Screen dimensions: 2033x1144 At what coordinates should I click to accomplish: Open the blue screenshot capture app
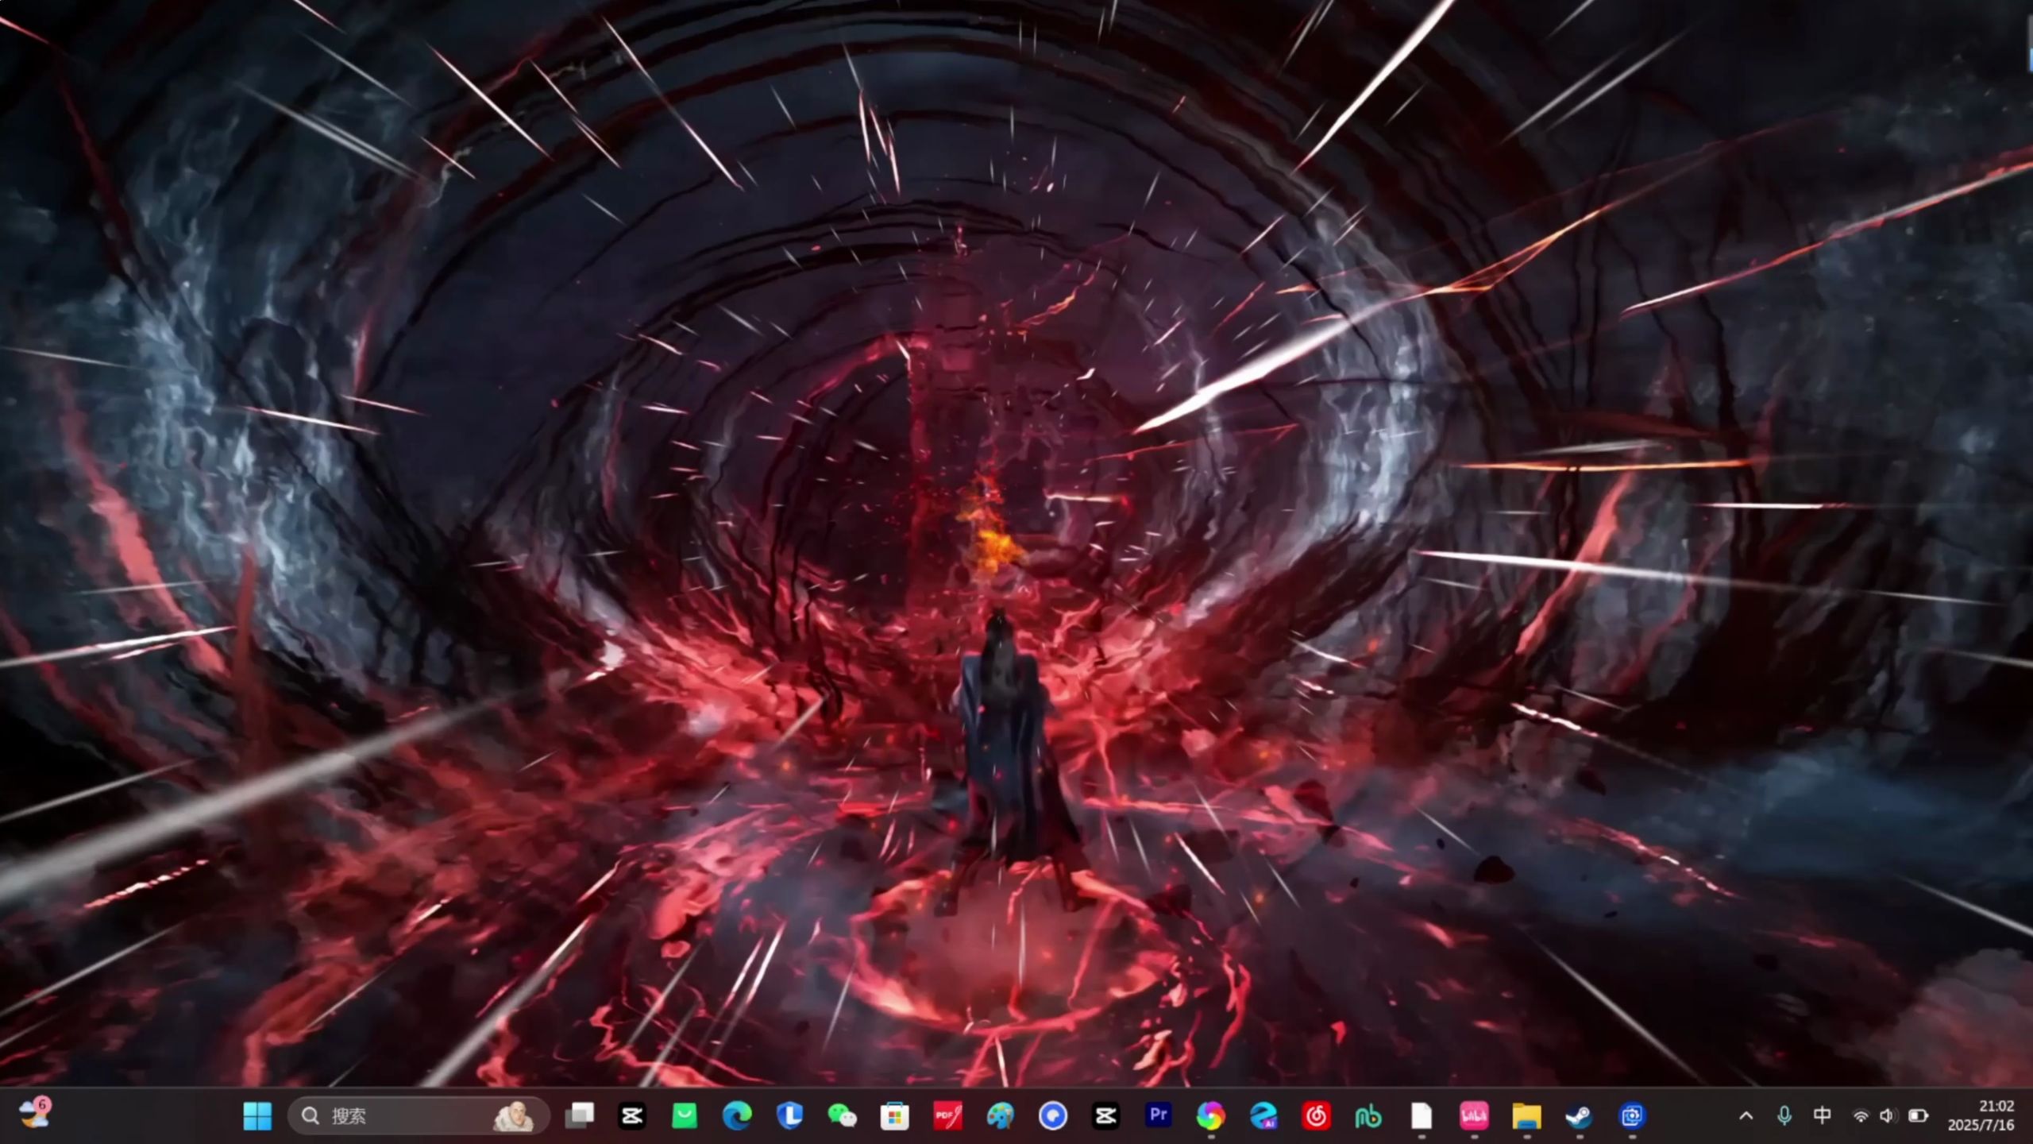click(1632, 1116)
